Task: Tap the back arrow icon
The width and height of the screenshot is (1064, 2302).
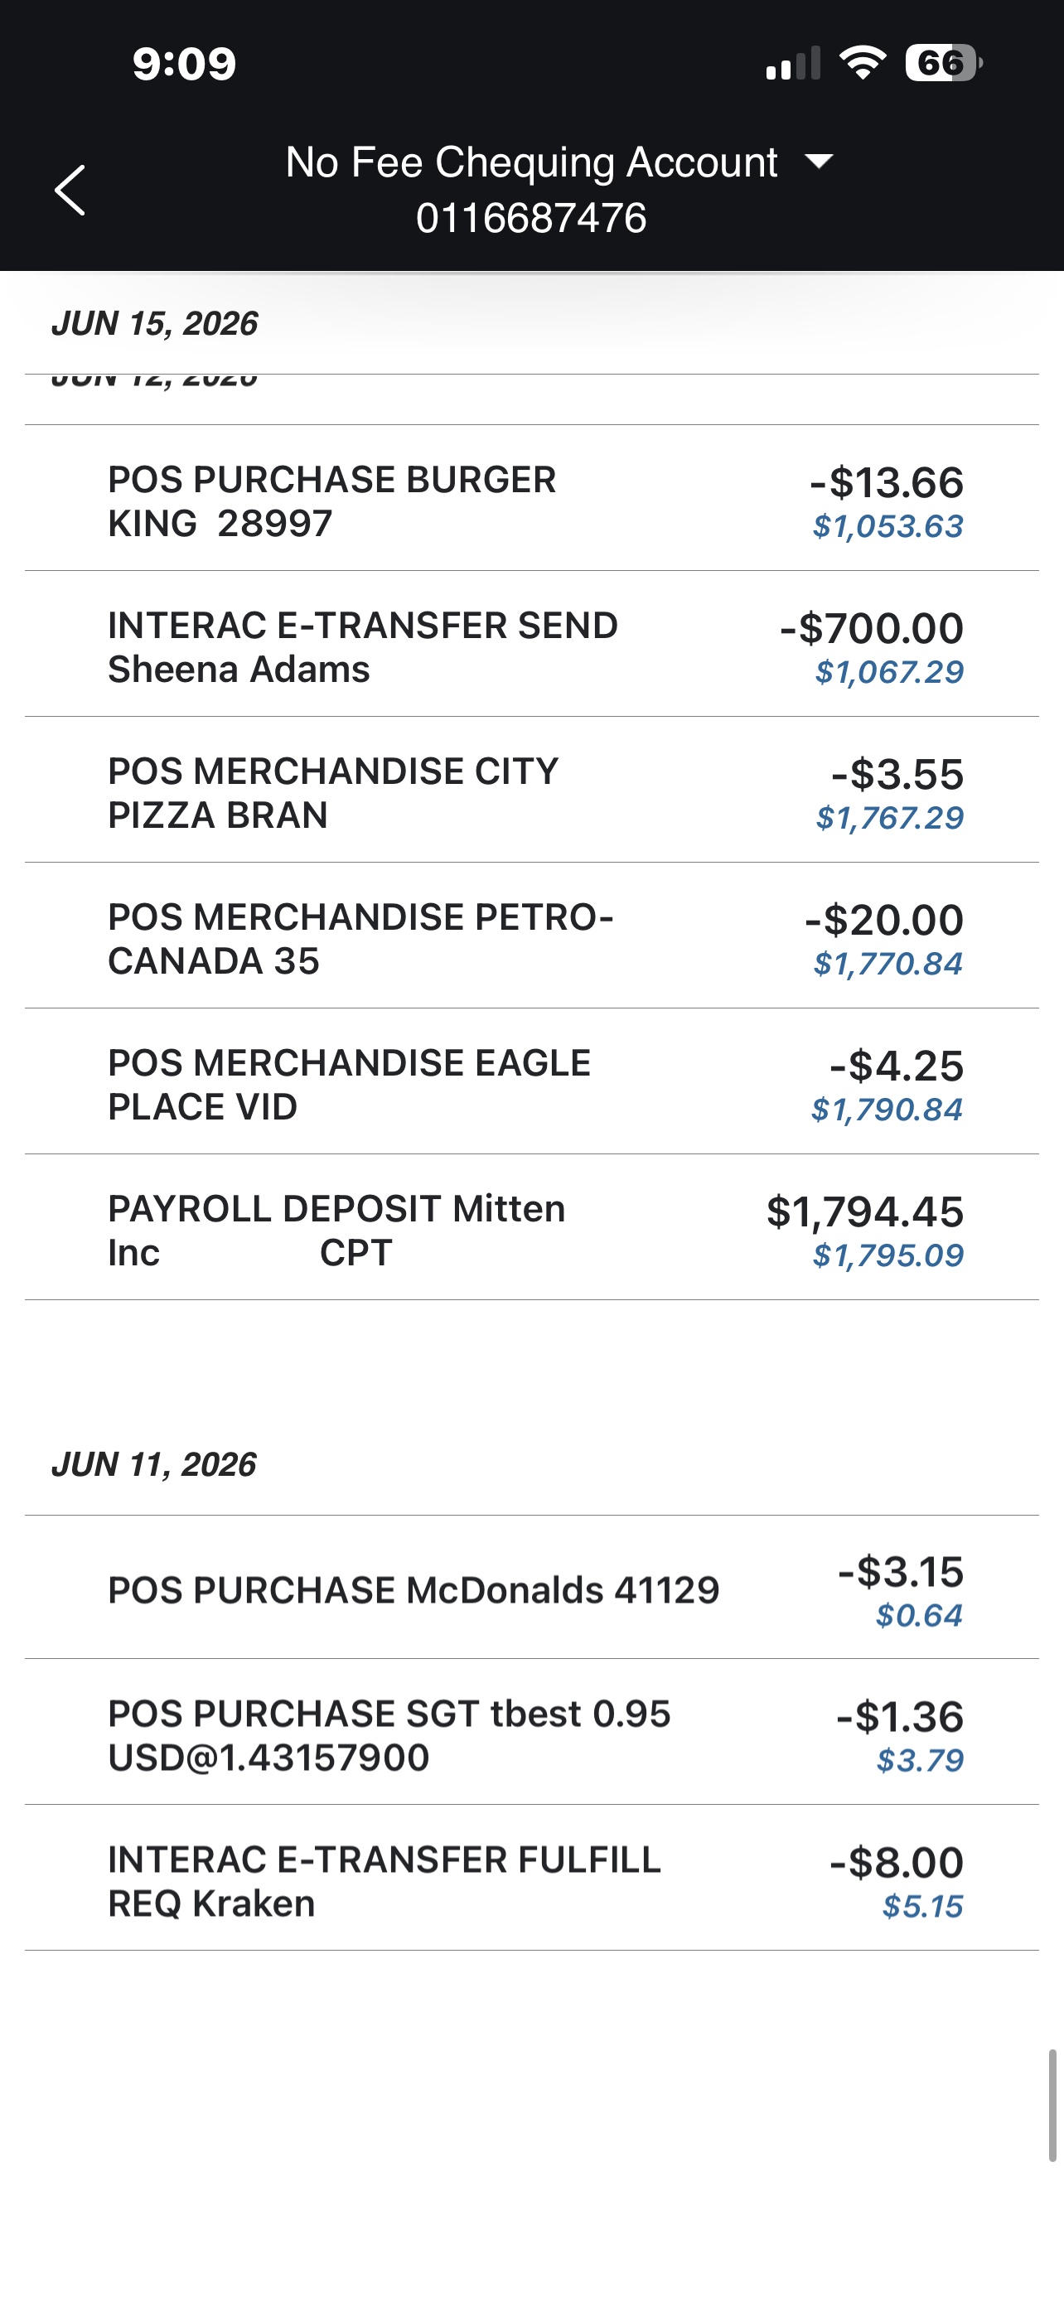Action: pyautogui.click(x=70, y=190)
